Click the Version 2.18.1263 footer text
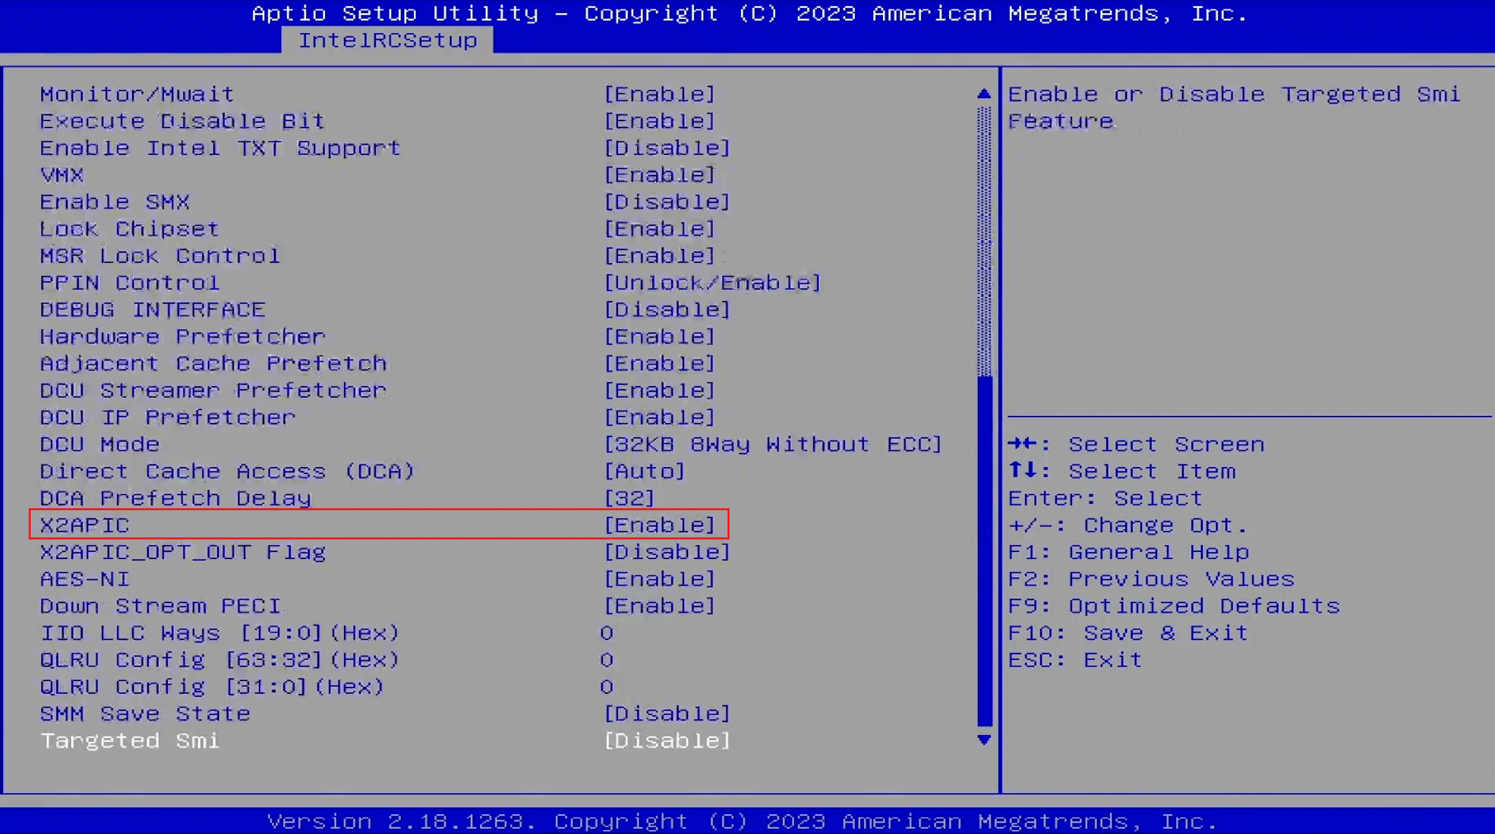 (x=742, y=821)
